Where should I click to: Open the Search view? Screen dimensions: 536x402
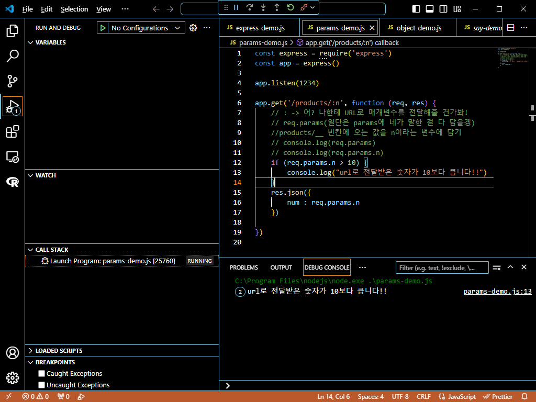tap(13, 56)
